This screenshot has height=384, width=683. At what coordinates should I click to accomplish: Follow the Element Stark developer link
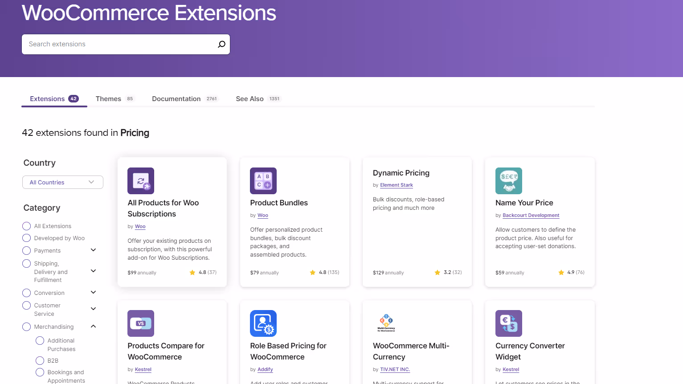click(396, 185)
